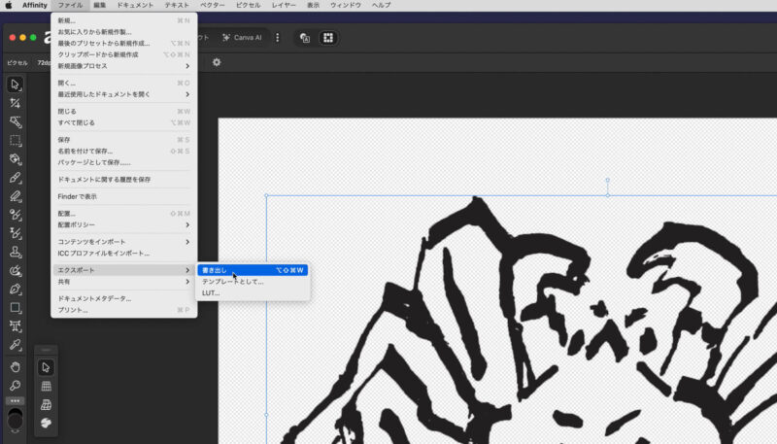The height and width of the screenshot is (444, 777).
Task: Choose ドキュメントに関する履歴を保存
Action: [124, 180]
